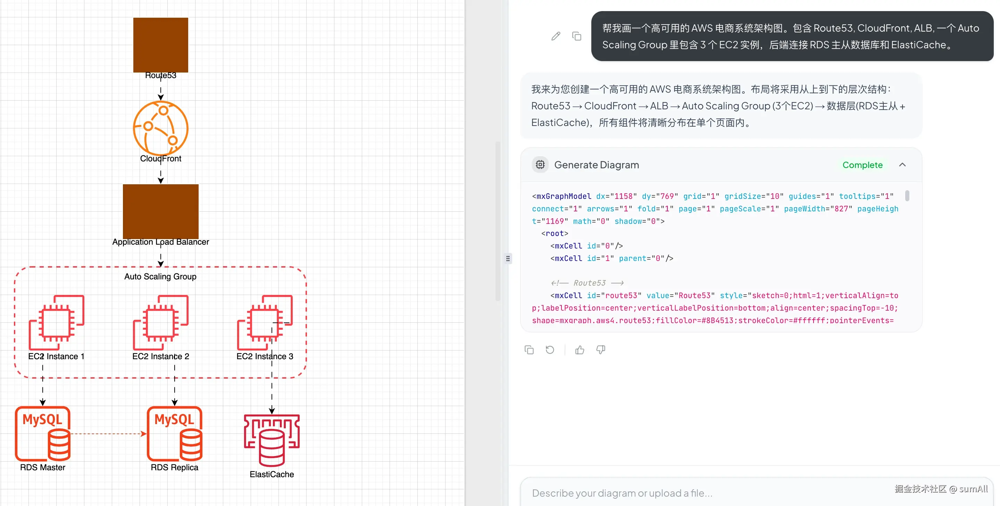Regenerate the response with the retry icon
Screen dimensions: 1000x506
[550, 349]
